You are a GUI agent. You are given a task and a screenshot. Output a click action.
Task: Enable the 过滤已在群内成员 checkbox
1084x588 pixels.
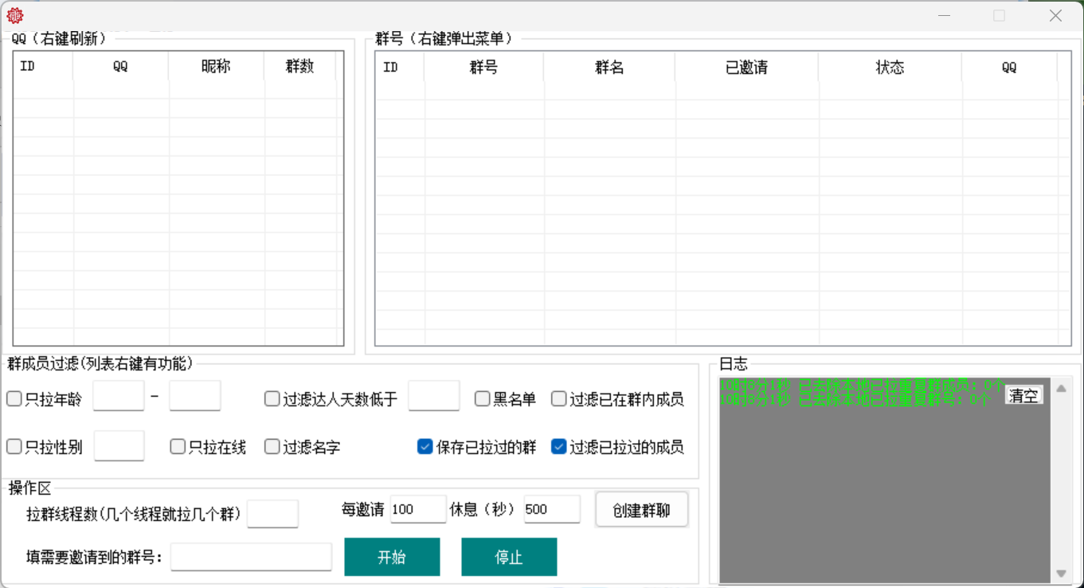point(558,399)
